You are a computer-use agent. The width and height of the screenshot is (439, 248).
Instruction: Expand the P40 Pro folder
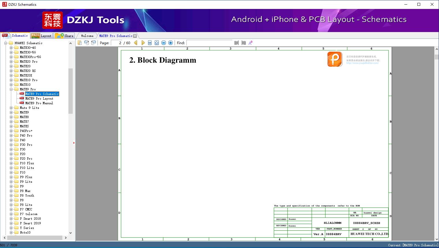point(11,135)
